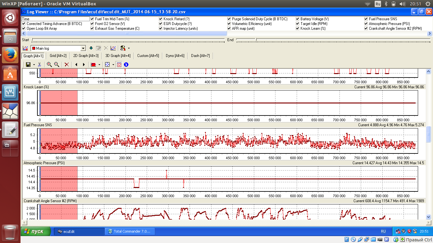Click the blue info icon
This screenshot has width=433, height=243.
click(126, 65)
